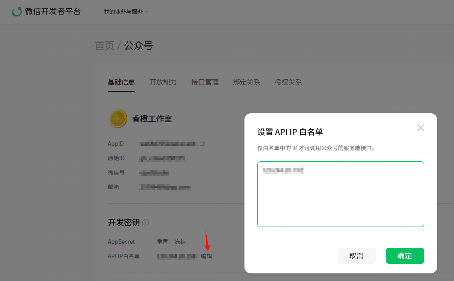Click the 取消 button
Screen dimensions: 454x281
pos(357,256)
